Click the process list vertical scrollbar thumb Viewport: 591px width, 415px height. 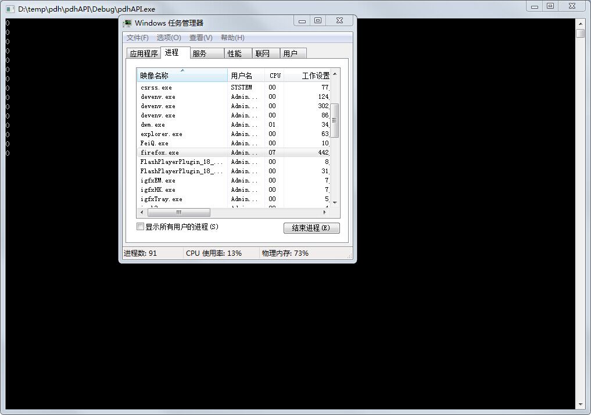click(335, 120)
